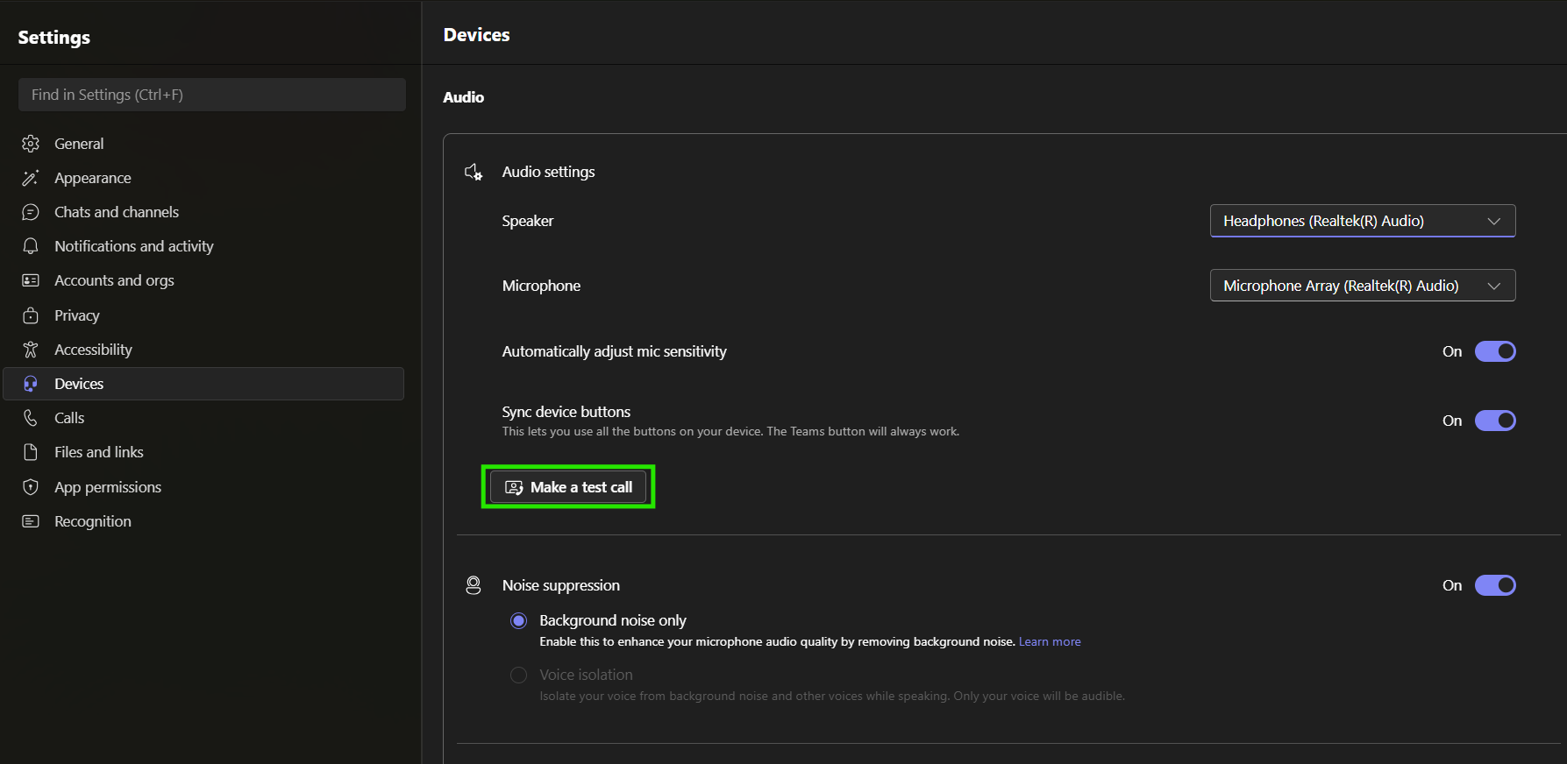Turn off automatic mic sensitivity adjustment

pyautogui.click(x=1495, y=351)
